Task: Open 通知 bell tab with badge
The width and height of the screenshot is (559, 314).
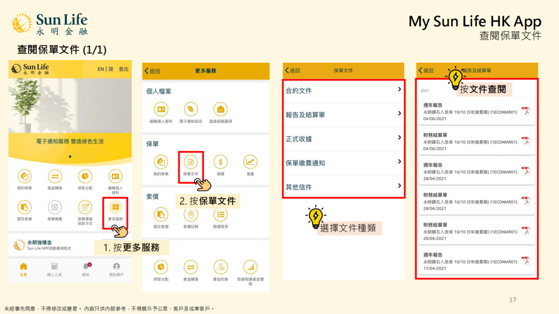Action: pos(85,270)
